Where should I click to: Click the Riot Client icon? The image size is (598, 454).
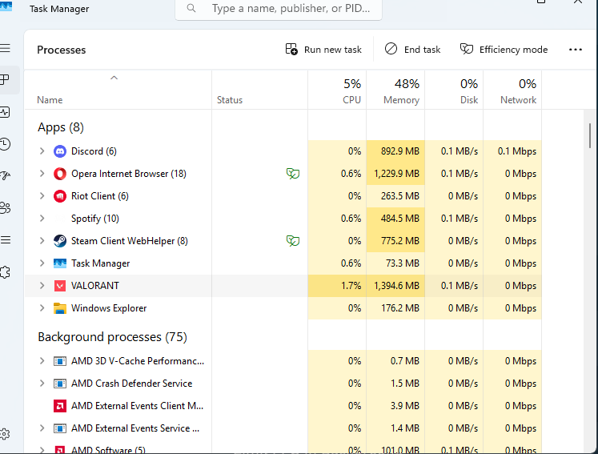coord(60,196)
